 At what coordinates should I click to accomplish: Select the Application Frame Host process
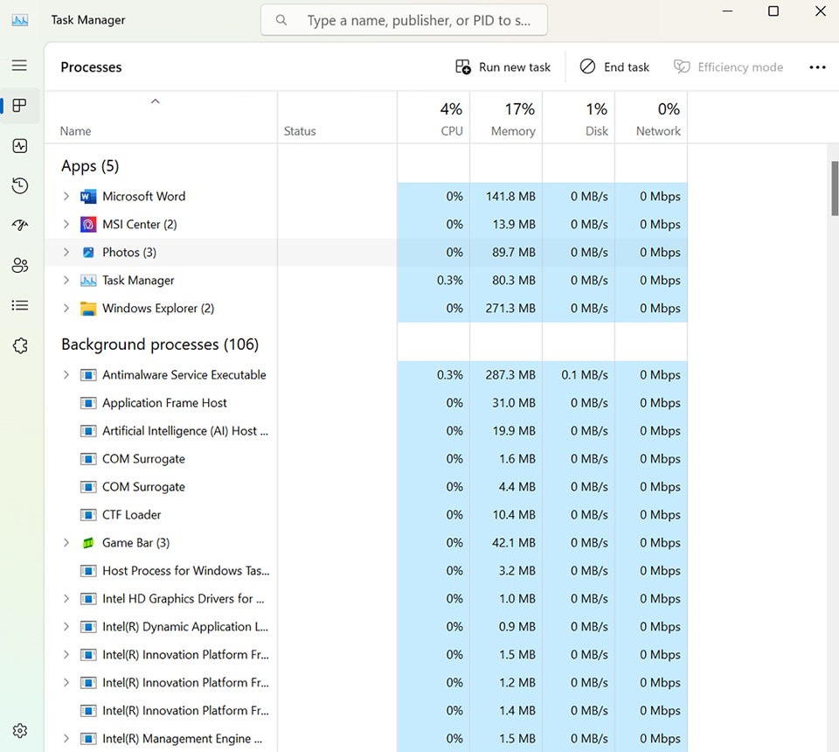(x=366, y=403)
